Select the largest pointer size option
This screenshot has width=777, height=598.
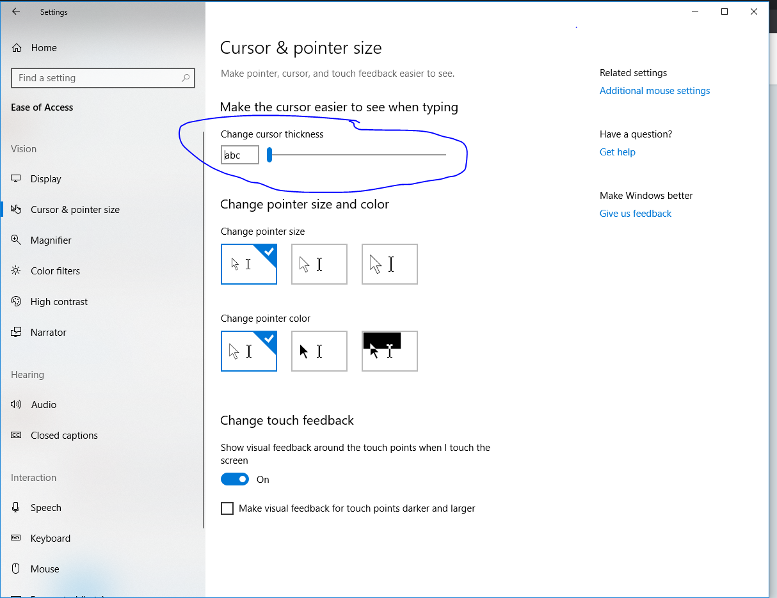coord(390,264)
